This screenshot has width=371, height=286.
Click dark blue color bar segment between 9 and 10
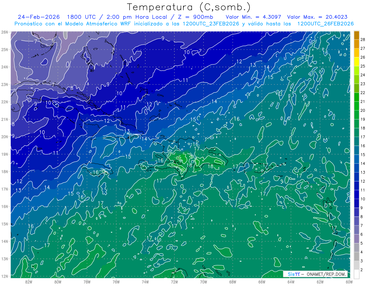pos(356,203)
